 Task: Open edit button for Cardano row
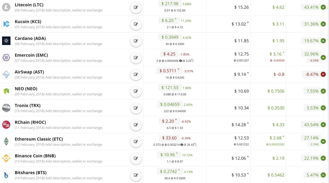136,41
